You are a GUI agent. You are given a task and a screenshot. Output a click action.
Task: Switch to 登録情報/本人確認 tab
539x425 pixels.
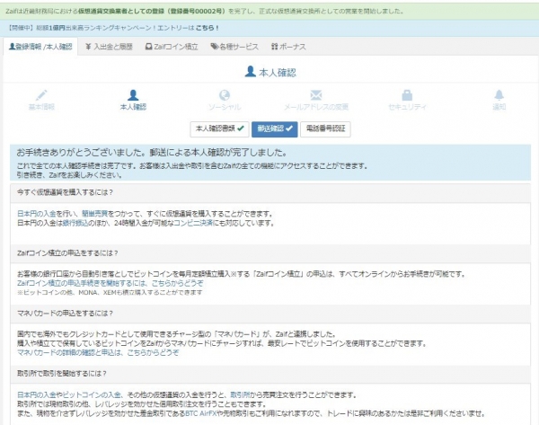40,47
